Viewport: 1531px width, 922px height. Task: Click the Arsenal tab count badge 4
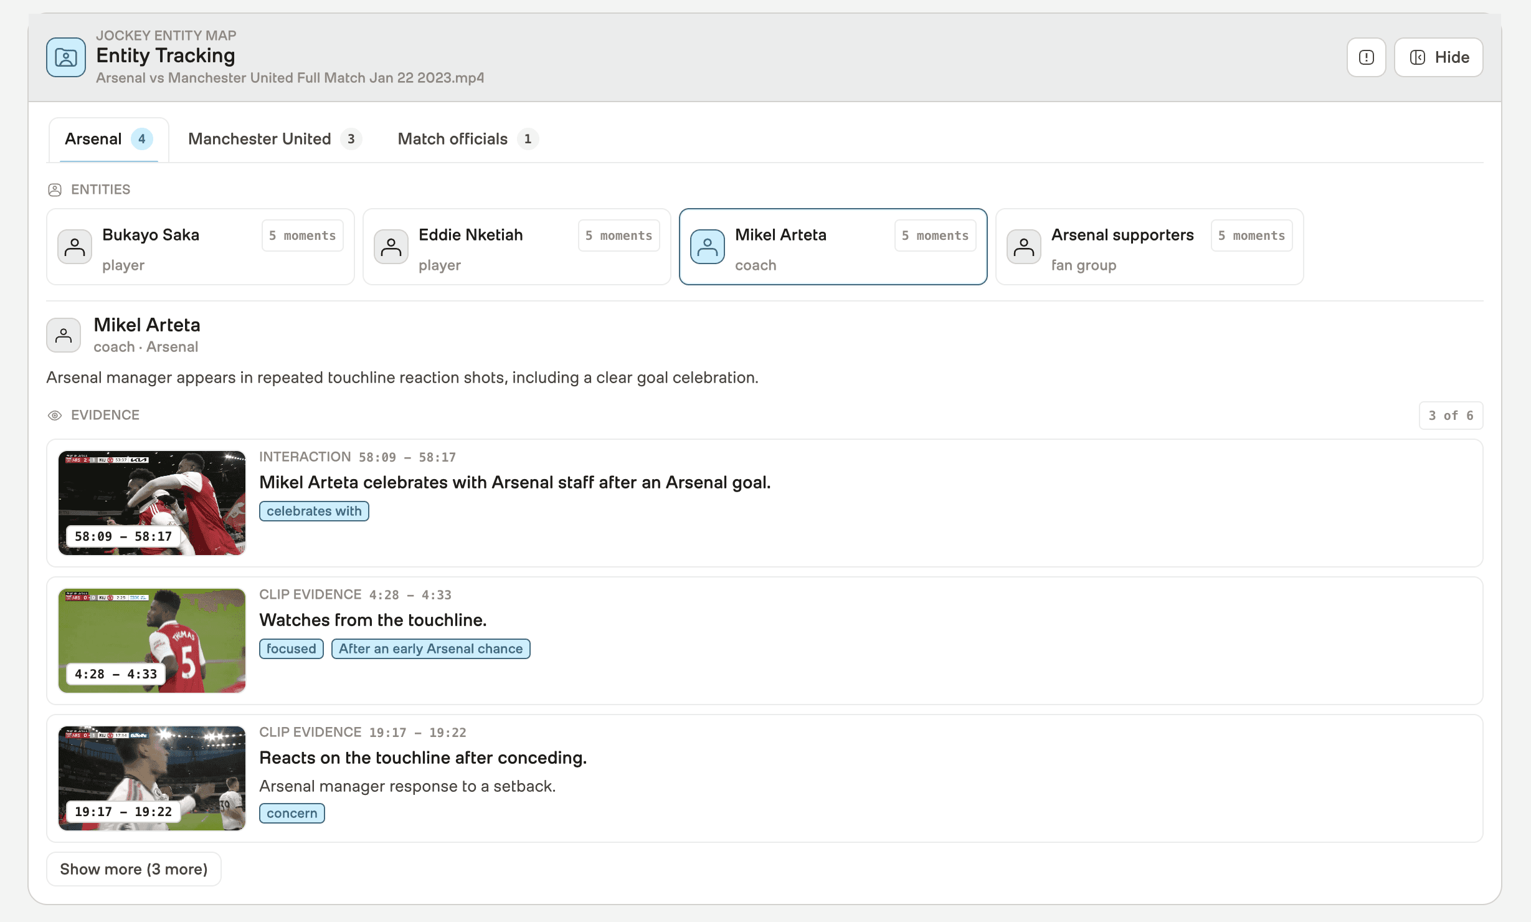pos(142,139)
